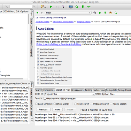Go to help home with the house icon

pos(110,13)
